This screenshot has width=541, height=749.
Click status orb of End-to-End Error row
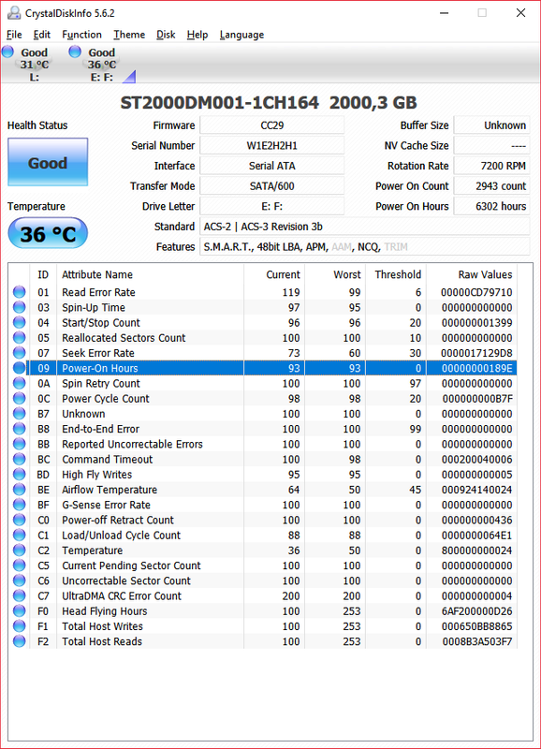(x=19, y=429)
